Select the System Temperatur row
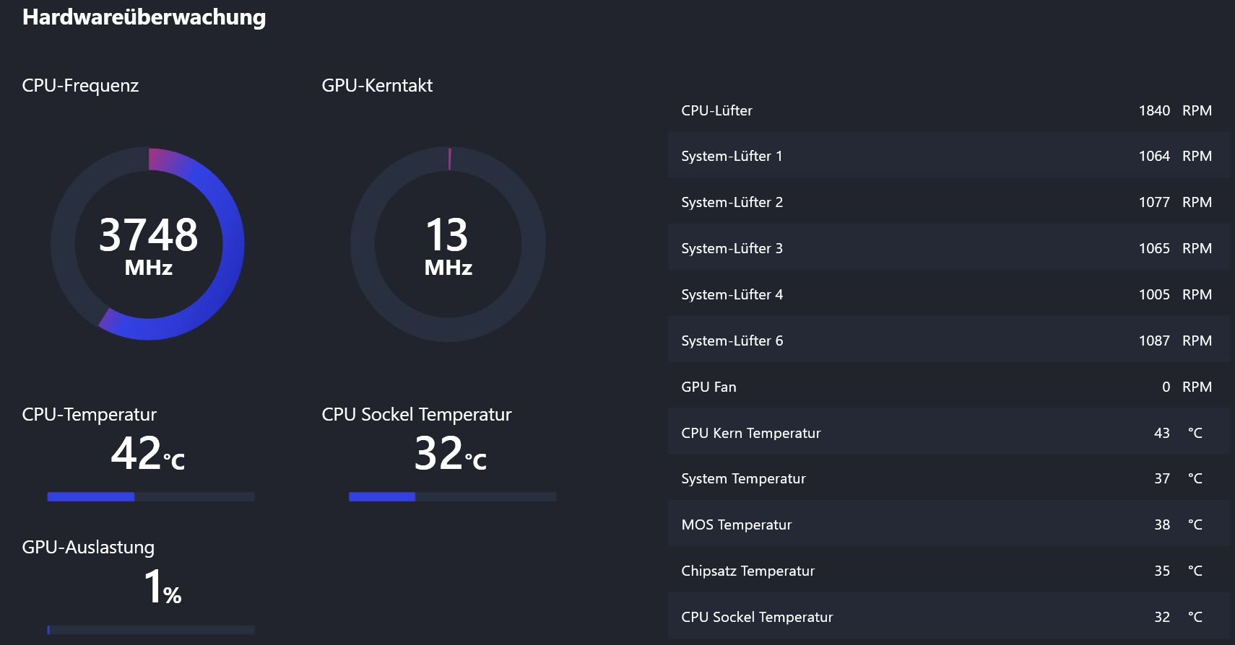The height and width of the screenshot is (645, 1235). (x=949, y=478)
